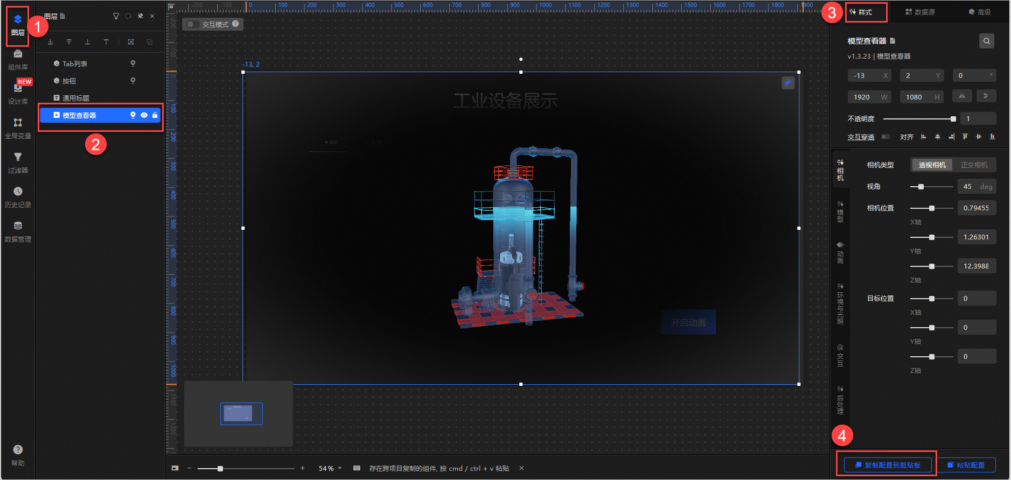The width and height of the screenshot is (1011, 480).
Task: Flip component horizontally
Action: (962, 96)
